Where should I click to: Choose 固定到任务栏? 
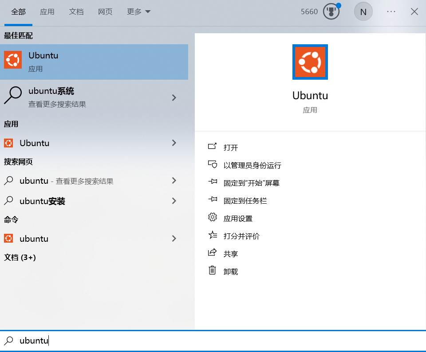245,201
